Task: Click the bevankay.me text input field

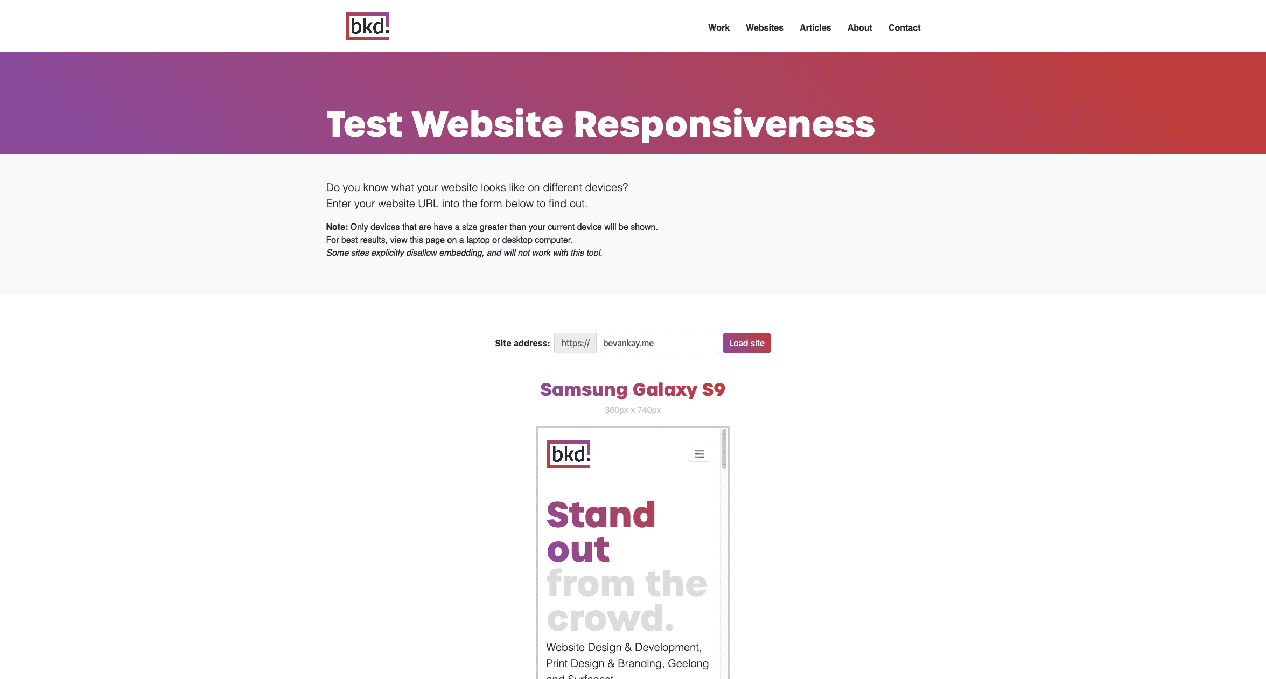Action: pyautogui.click(x=658, y=342)
